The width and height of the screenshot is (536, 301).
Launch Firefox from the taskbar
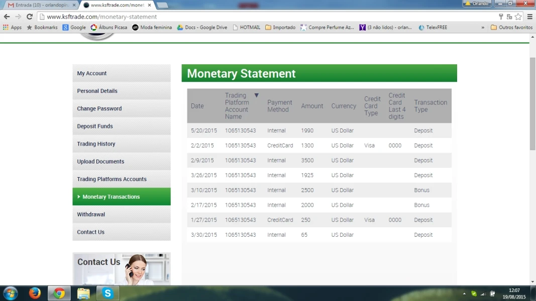[35, 293]
